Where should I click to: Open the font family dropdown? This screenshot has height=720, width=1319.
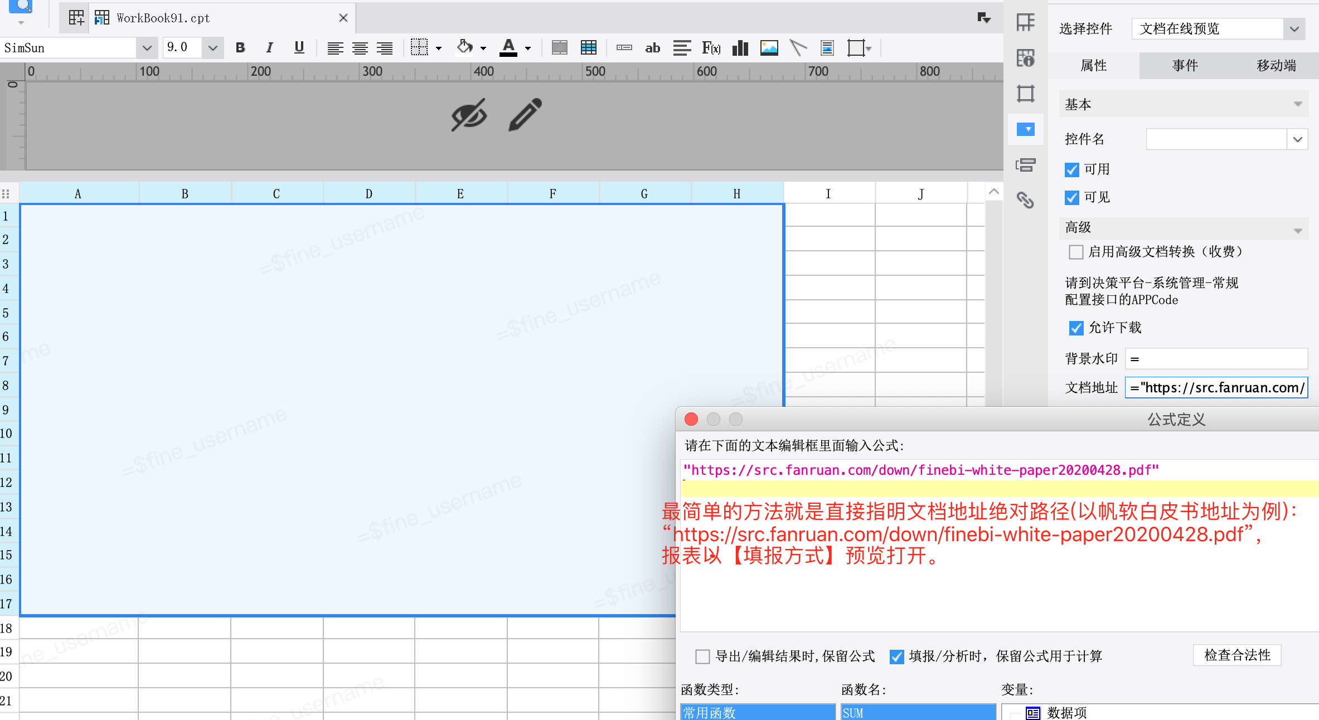coord(147,48)
